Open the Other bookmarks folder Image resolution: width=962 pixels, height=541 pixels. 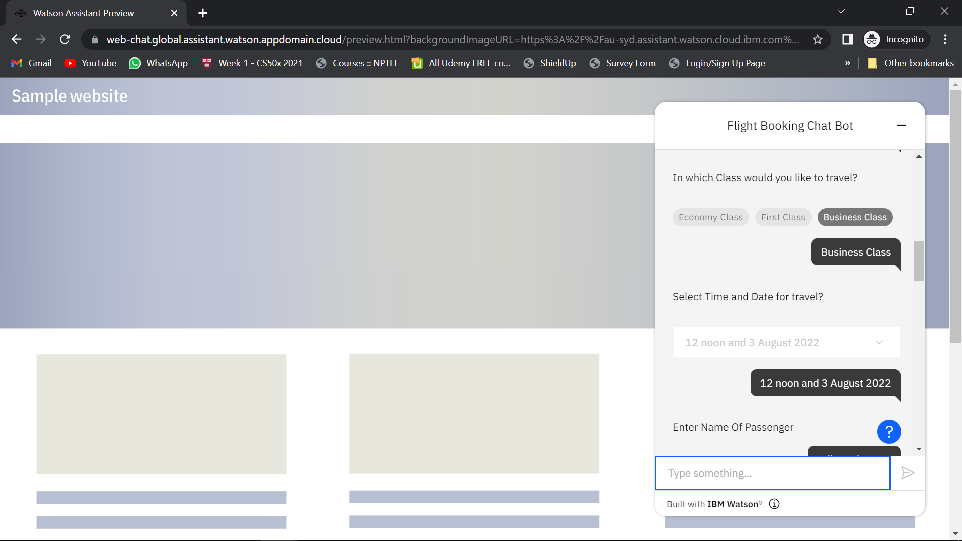point(911,63)
